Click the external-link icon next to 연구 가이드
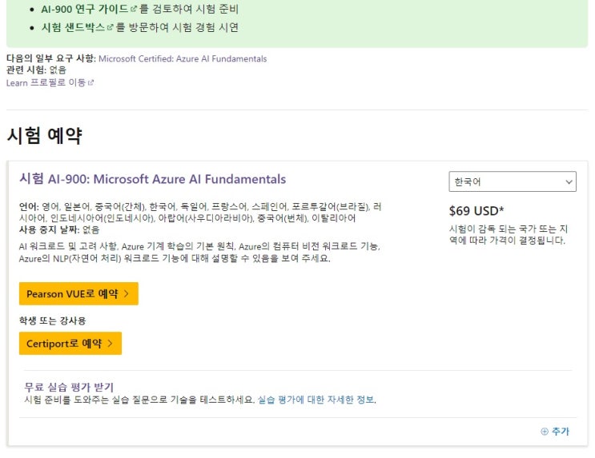This screenshot has width=595, height=458. pyautogui.click(x=133, y=9)
